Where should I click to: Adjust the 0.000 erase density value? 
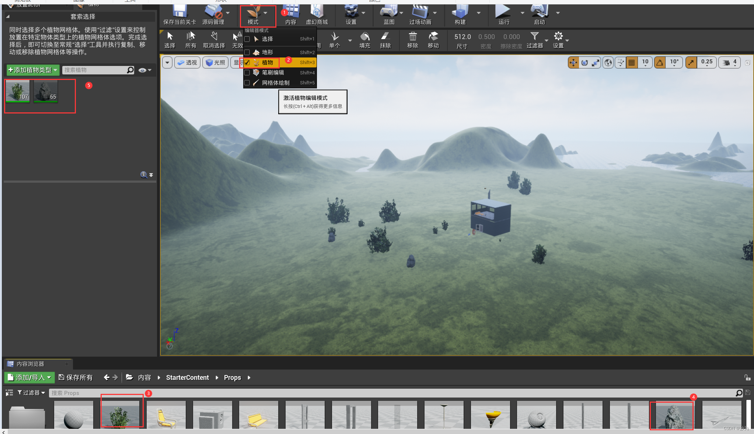[x=512, y=37]
